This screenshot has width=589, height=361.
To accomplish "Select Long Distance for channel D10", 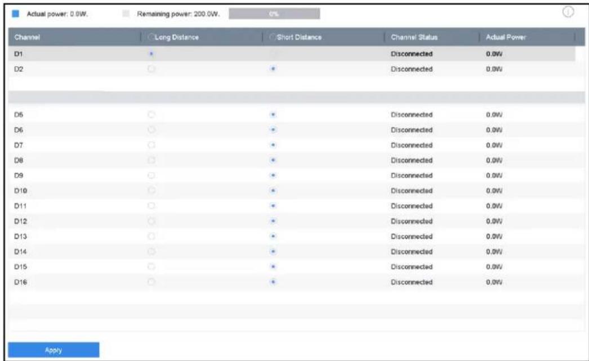I will tap(151, 191).
